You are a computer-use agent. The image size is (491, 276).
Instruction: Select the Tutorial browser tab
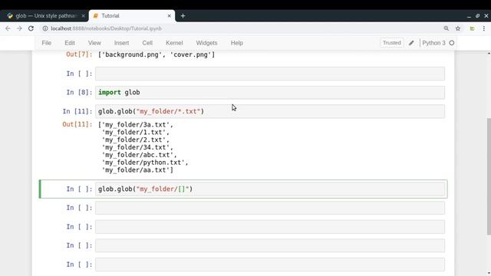pos(131,15)
